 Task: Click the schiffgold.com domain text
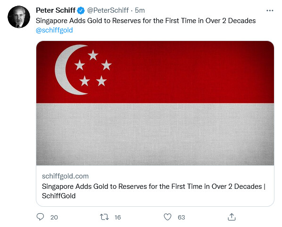(x=65, y=176)
